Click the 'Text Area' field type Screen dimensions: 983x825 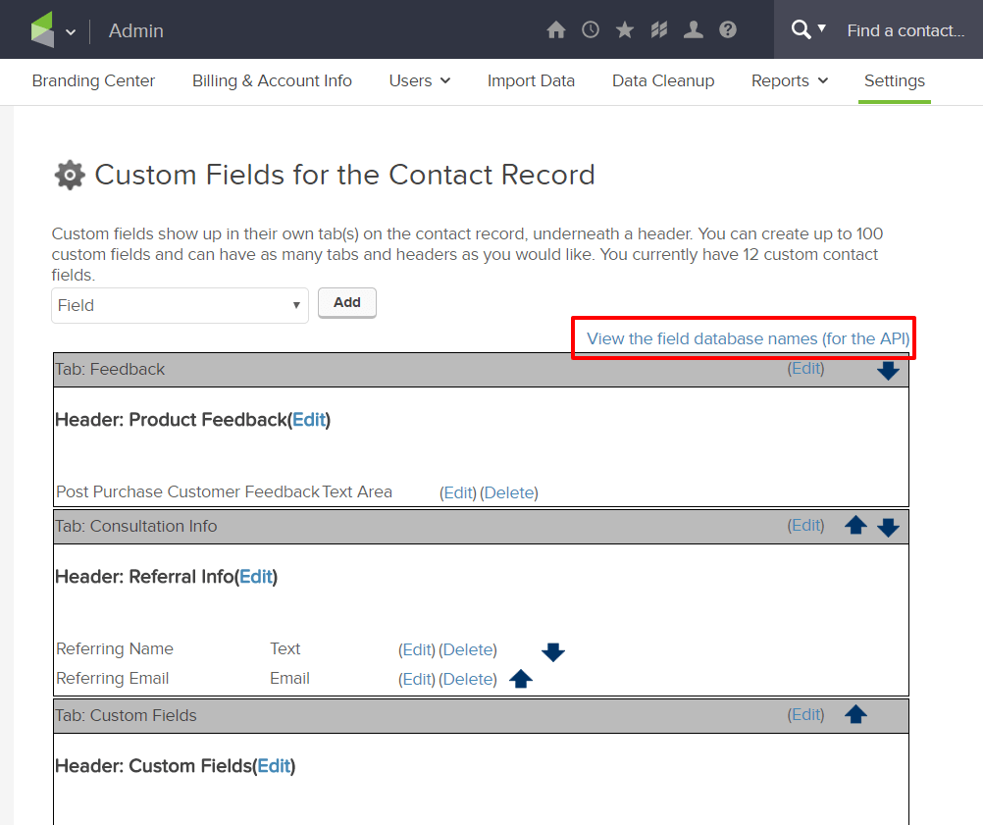click(357, 492)
